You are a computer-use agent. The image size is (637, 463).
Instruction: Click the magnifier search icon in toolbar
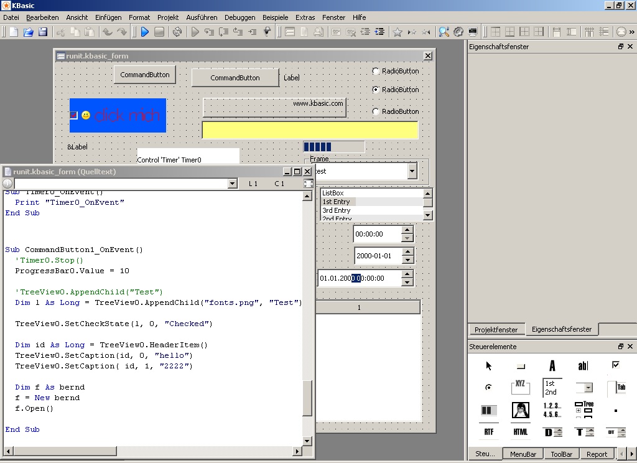444,32
